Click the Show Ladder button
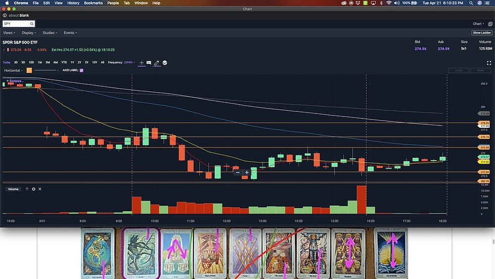Screen dimensions: 495x279 (x=482, y=33)
